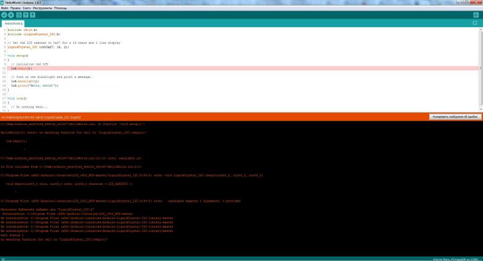Select the HelloWorld sketch tab
Screen dimensions: 483x261
[x=12, y=24]
